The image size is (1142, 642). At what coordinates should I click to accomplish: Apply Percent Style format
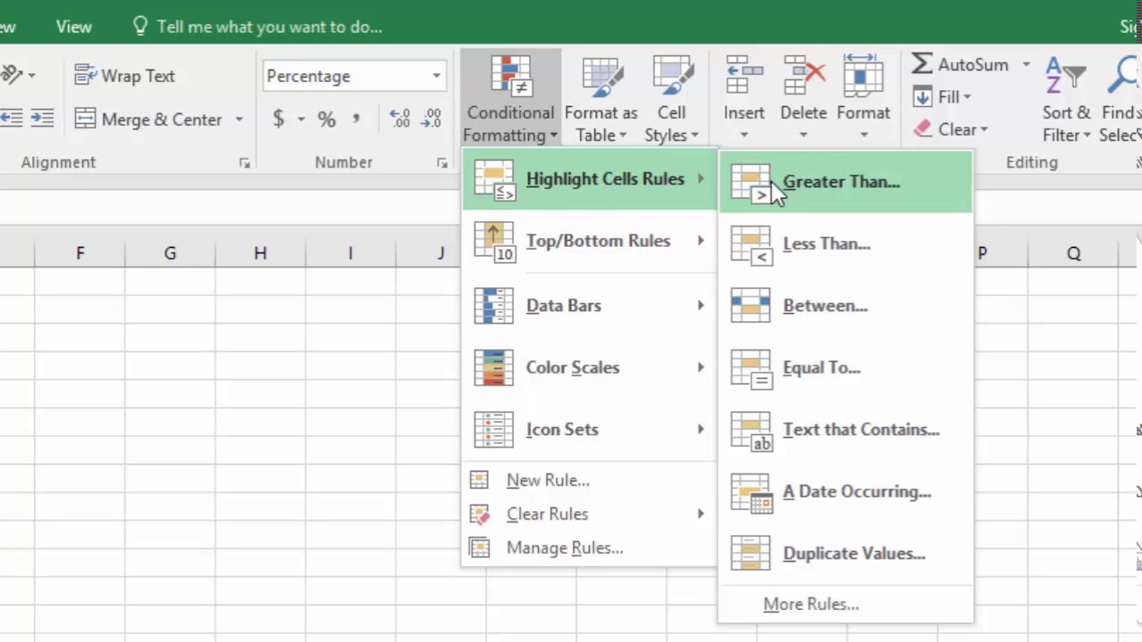point(327,119)
